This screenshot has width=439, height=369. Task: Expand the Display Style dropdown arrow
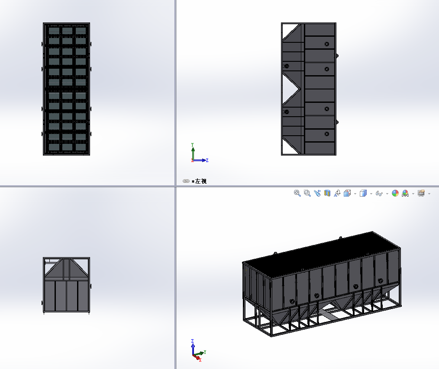pos(371,194)
